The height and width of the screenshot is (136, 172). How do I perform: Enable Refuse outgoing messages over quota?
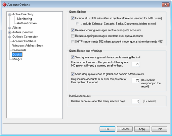73,36
